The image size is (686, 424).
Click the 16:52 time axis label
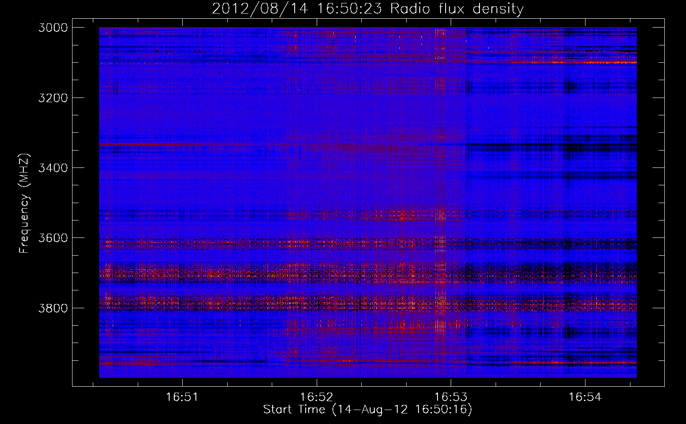coord(317,397)
